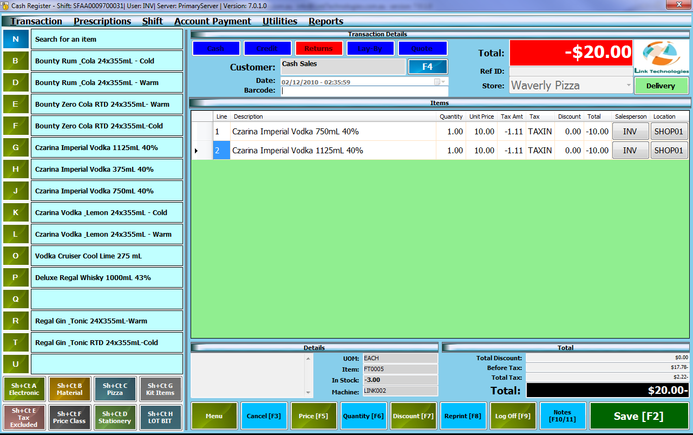Open Sh+Ct D Stationery category
693x435 pixels.
tap(115, 417)
